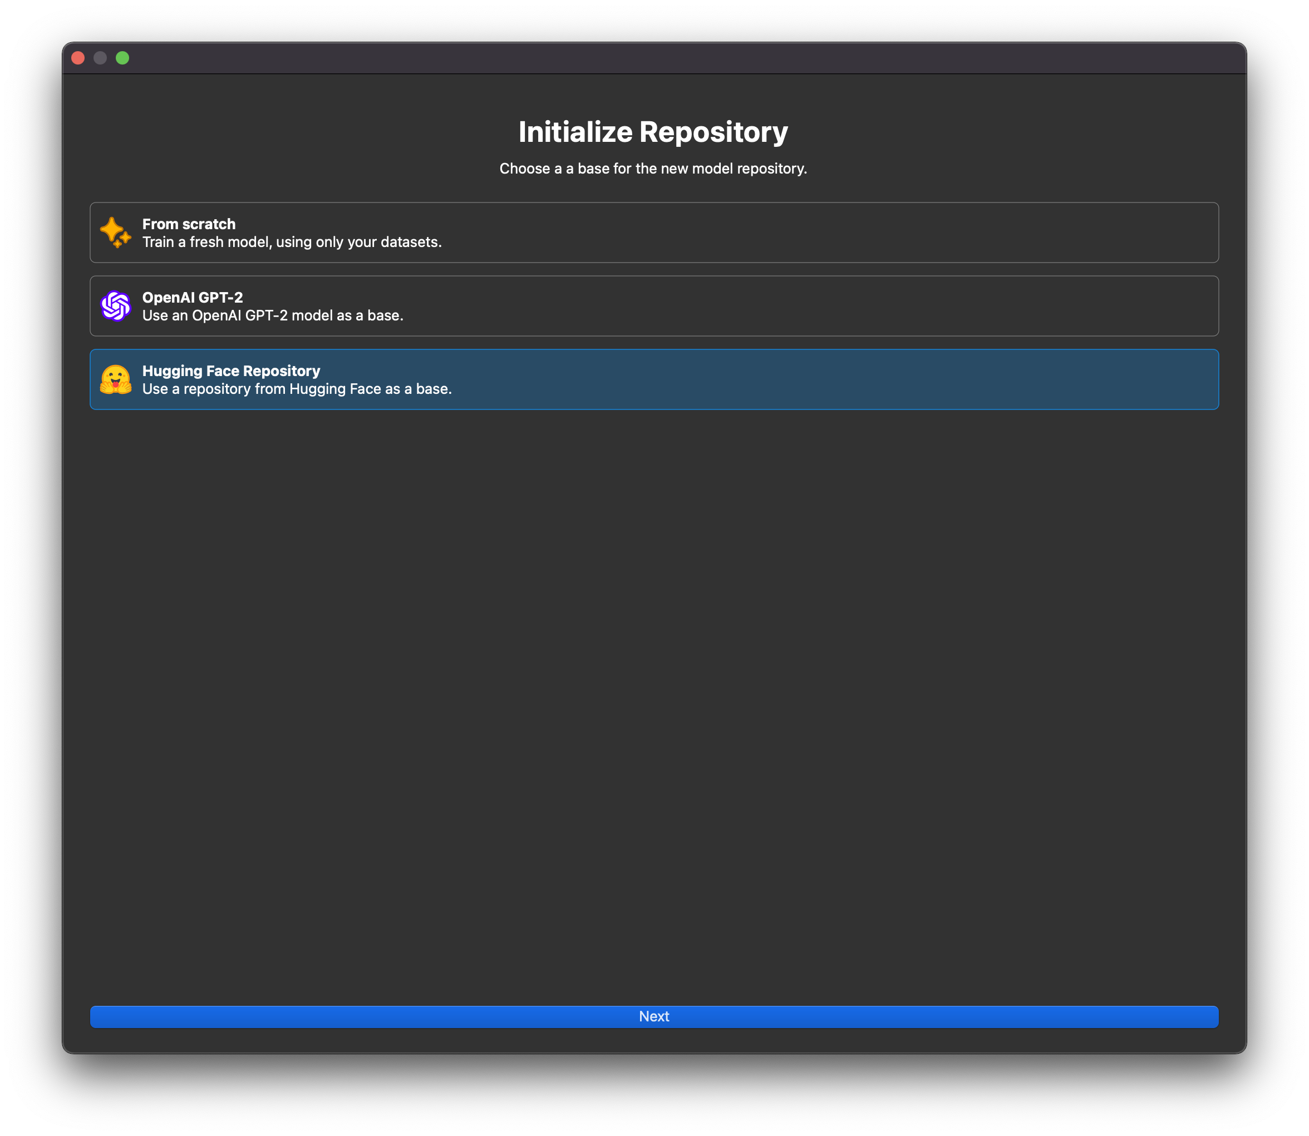Select Hugging Face Repository option
The height and width of the screenshot is (1136, 1309).
pyautogui.click(x=653, y=379)
